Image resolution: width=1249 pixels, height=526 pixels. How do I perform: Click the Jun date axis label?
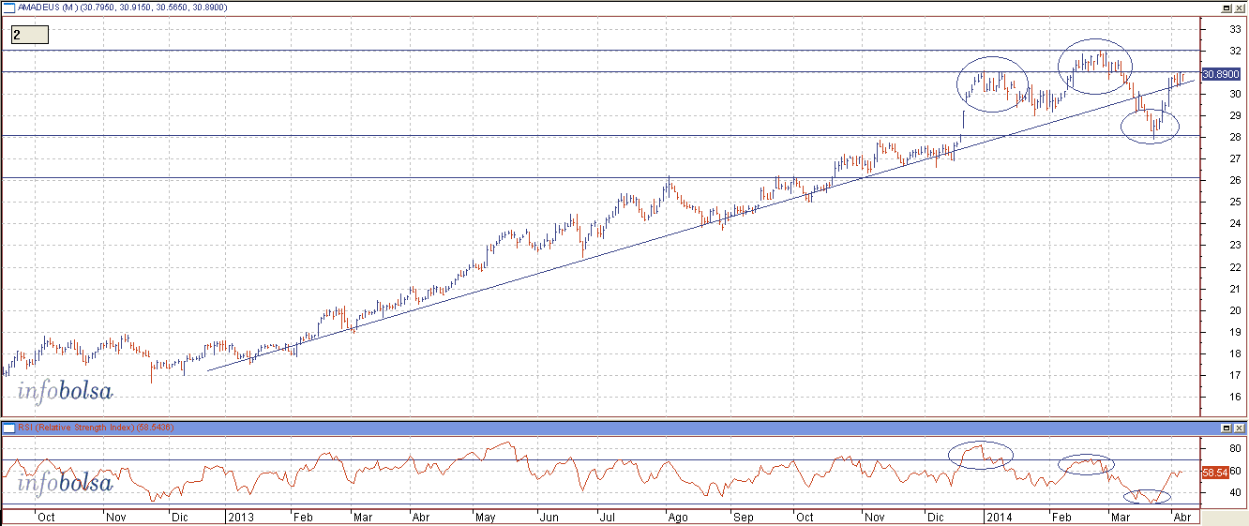(549, 517)
